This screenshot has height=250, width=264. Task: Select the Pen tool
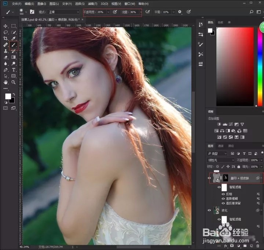[x=5, y=70]
